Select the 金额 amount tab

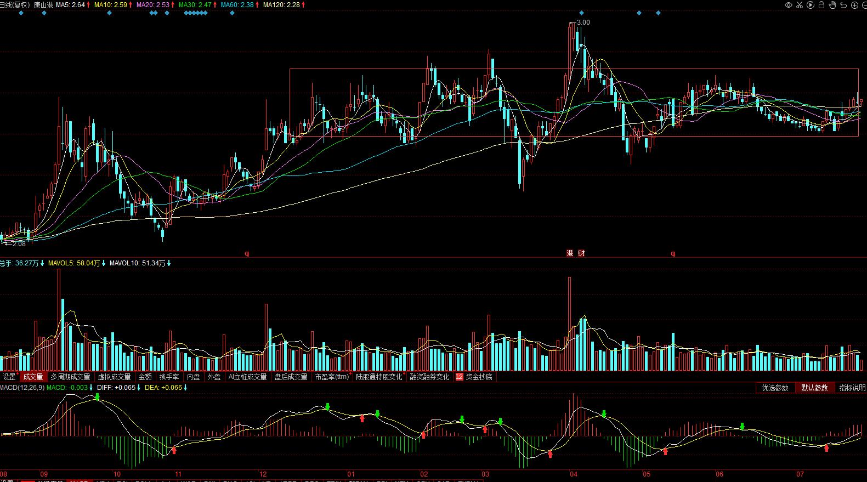[x=145, y=377]
